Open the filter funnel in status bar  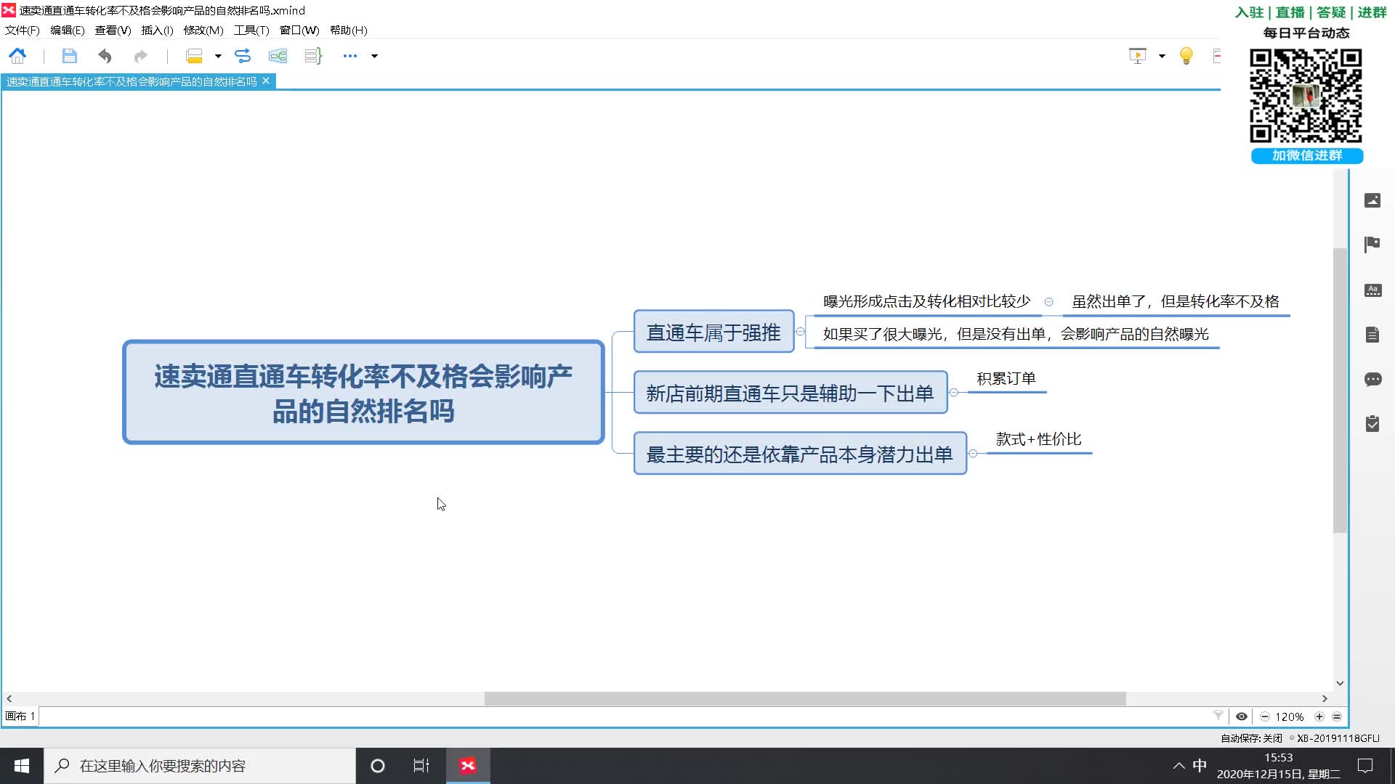pos(1218,716)
